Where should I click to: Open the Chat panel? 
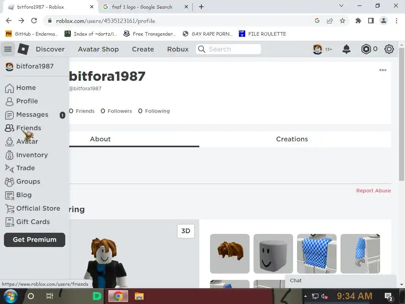click(341, 281)
